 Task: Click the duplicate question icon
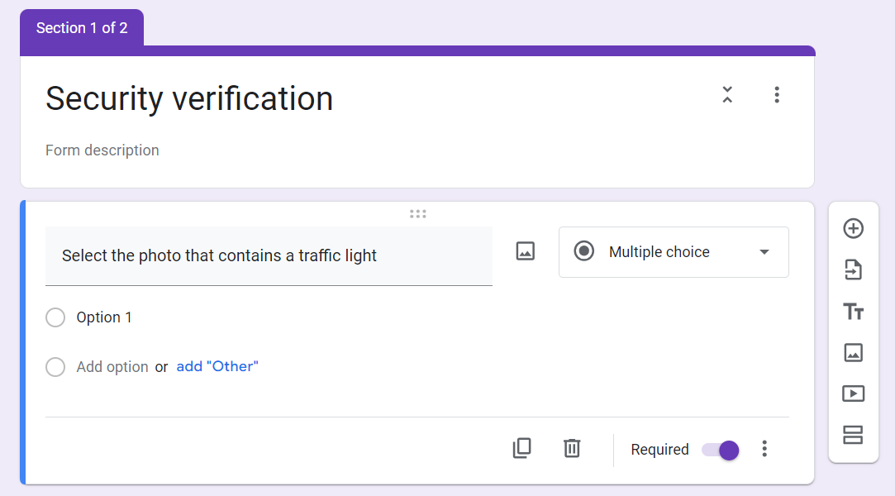click(x=521, y=449)
